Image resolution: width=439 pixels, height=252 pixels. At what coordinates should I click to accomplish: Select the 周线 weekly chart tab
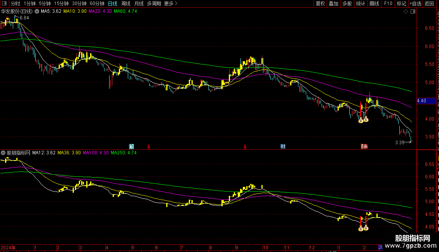click(x=126, y=3)
